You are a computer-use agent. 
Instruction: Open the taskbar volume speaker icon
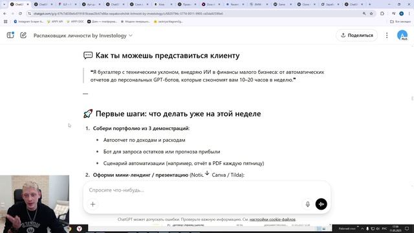point(378,228)
